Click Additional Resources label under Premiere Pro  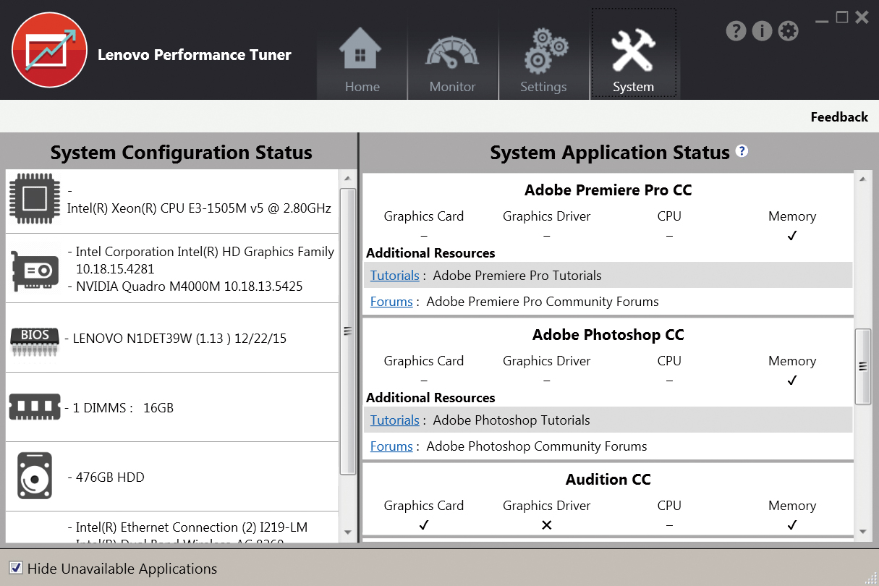coord(430,253)
